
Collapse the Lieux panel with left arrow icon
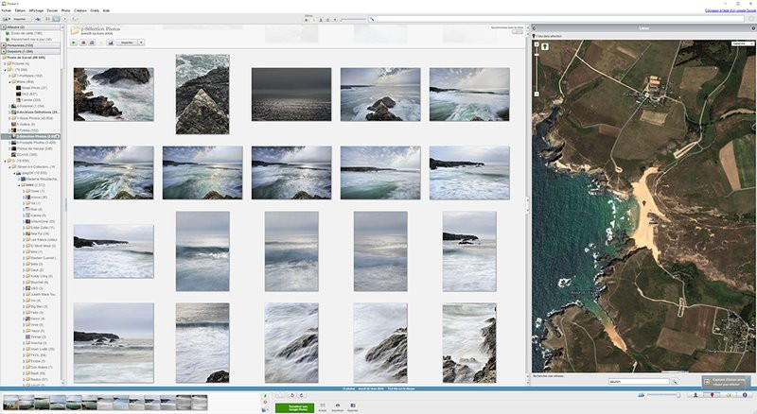click(x=534, y=28)
